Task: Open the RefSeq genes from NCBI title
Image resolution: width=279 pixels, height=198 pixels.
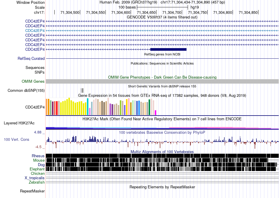Action: coord(162,54)
